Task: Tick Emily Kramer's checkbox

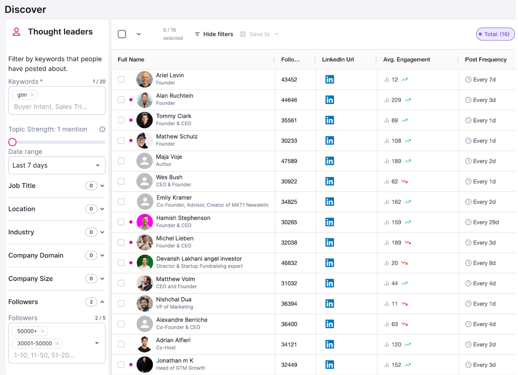Action: click(x=121, y=202)
